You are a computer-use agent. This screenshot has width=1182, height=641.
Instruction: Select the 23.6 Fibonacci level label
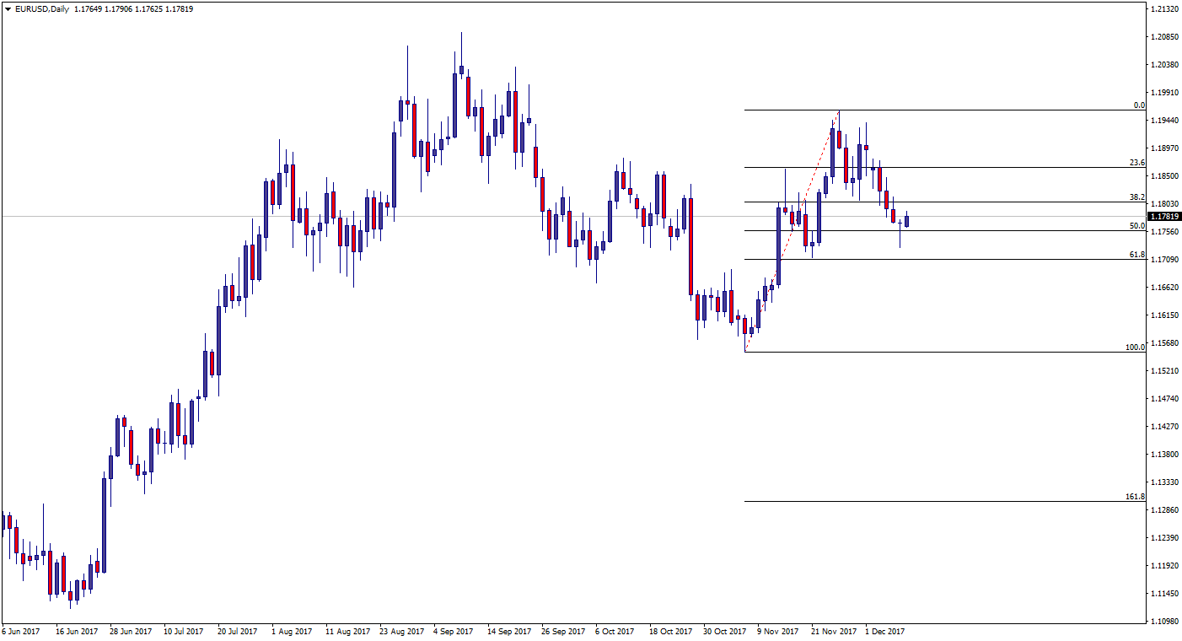(x=1136, y=163)
